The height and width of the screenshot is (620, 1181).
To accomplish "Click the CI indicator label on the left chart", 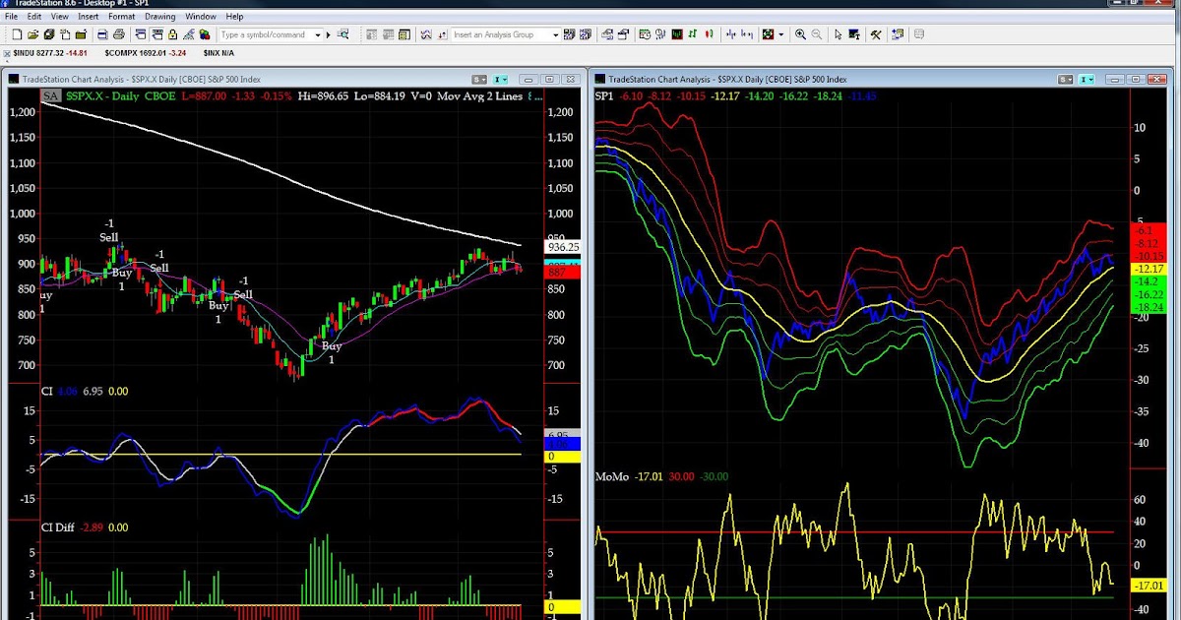I will pos(46,391).
